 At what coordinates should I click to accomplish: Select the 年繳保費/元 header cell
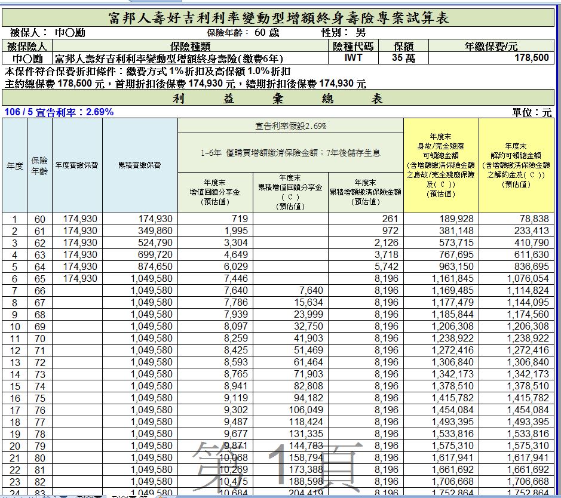(491, 46)
